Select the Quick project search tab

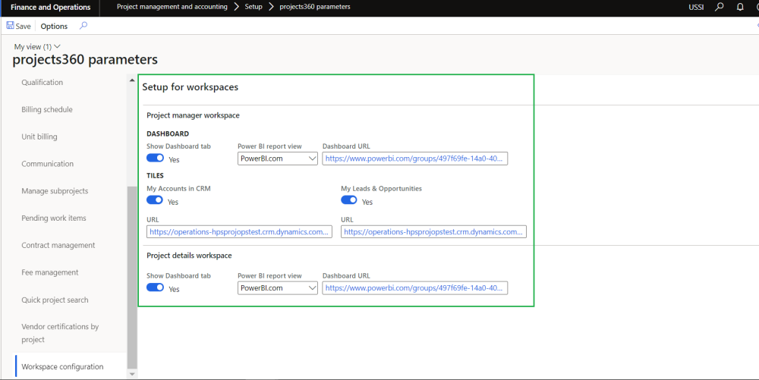pyautogui.click(x=55, y=300)
